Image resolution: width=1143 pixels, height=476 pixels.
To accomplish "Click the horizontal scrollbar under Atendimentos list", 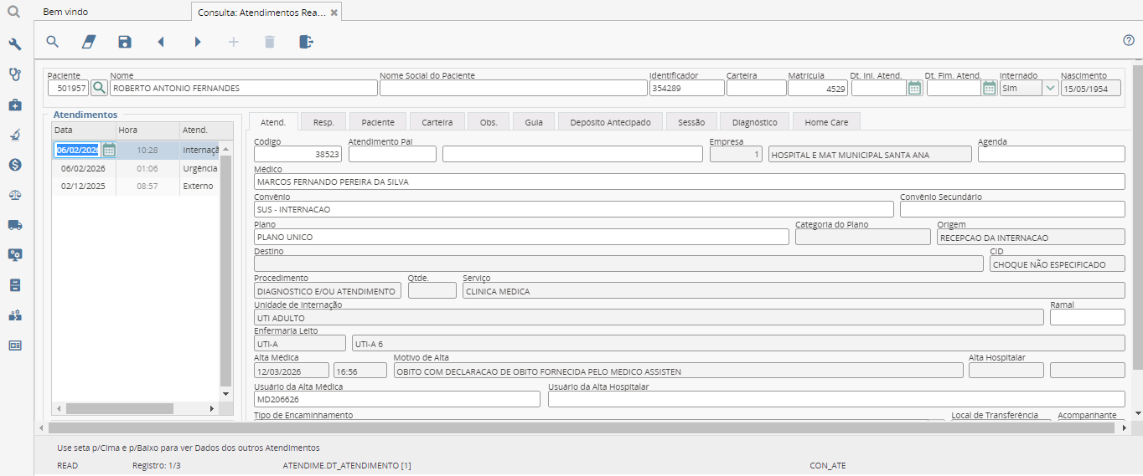I will 119,409.
